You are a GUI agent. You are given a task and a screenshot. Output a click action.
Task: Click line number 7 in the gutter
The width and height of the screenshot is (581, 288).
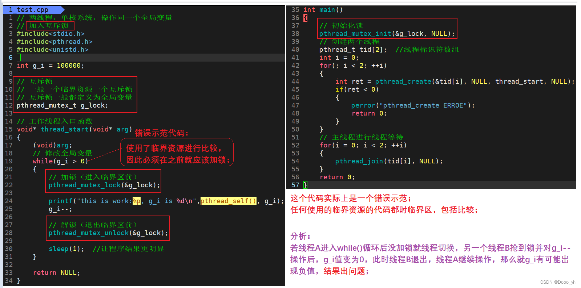pos(11,66)
